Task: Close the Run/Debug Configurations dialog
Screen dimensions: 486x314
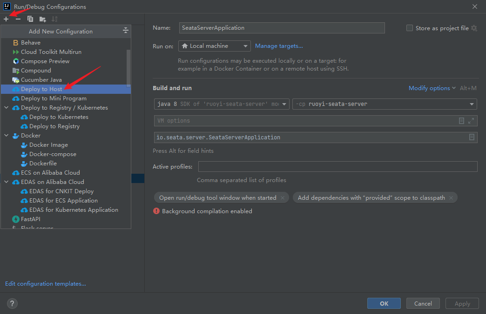Action: pyautogui.click(x=474, y=7)
